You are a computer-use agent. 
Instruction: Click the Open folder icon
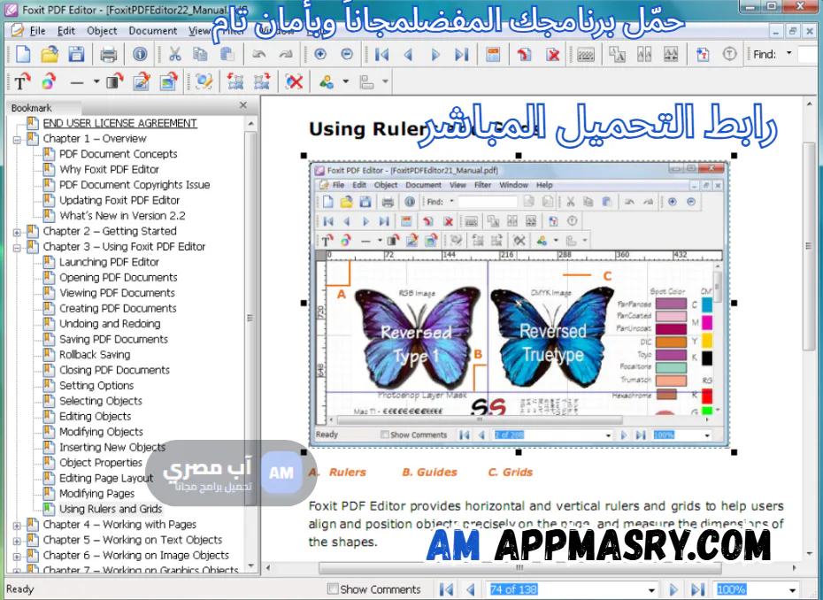[x=50, y=54]
